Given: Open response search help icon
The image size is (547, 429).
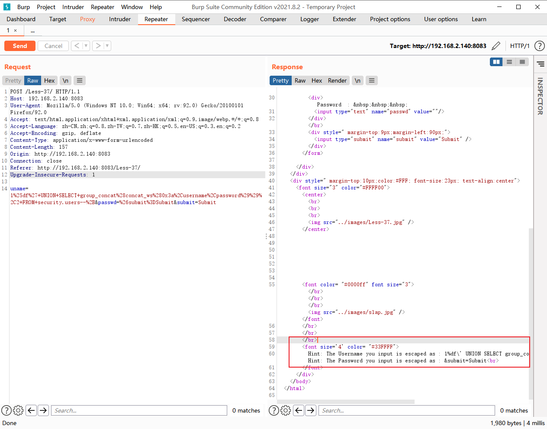Looking at the screenshot, I should click(274, 410).
